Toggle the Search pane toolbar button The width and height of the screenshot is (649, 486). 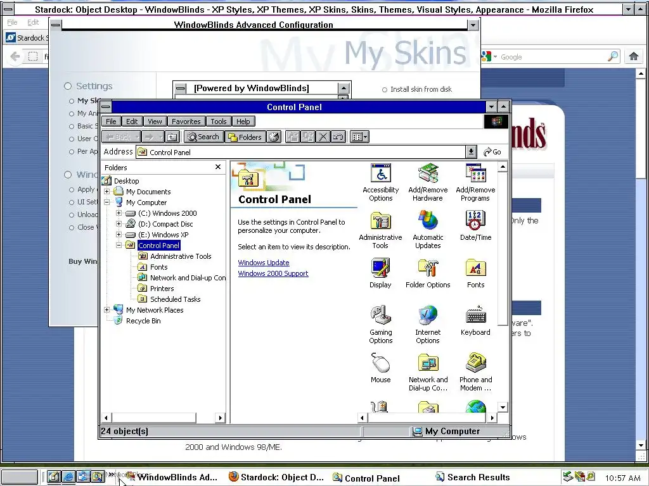pyautogui.click(x=203, y=137)
